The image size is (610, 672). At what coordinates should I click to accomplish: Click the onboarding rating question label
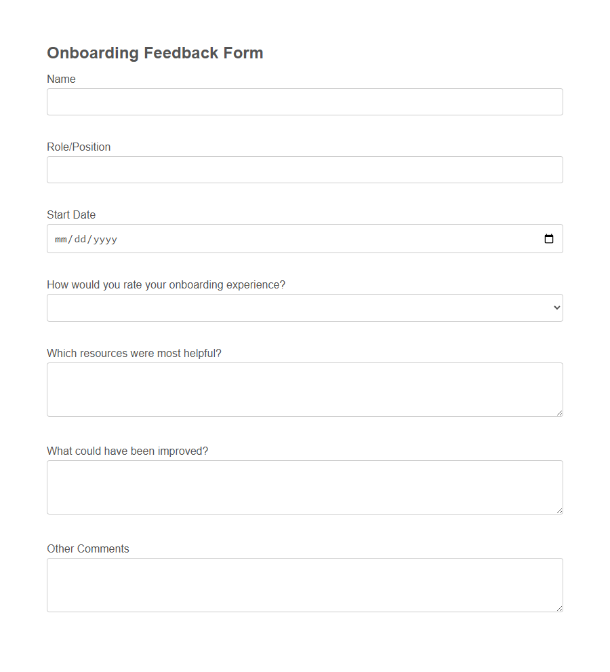[x=166, y=284]
